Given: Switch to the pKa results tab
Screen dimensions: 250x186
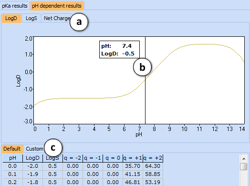Looking at the screenshot, I should [15, 6].
